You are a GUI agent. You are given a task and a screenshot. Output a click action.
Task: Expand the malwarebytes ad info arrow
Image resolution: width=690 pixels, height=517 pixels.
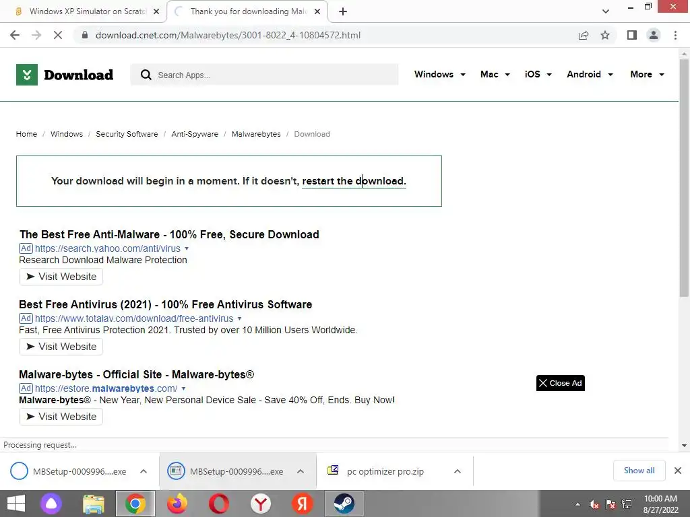(183, 388)
